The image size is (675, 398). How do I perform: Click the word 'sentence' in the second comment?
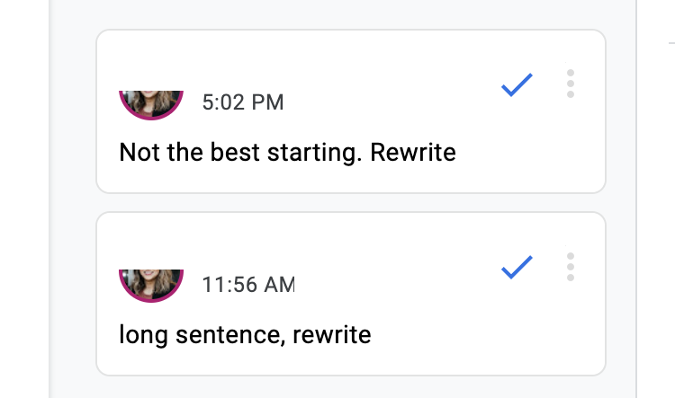click(230, 335)
